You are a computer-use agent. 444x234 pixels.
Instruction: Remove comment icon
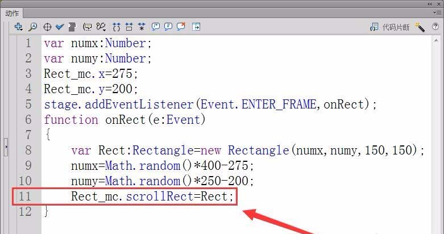pos(181,27)
